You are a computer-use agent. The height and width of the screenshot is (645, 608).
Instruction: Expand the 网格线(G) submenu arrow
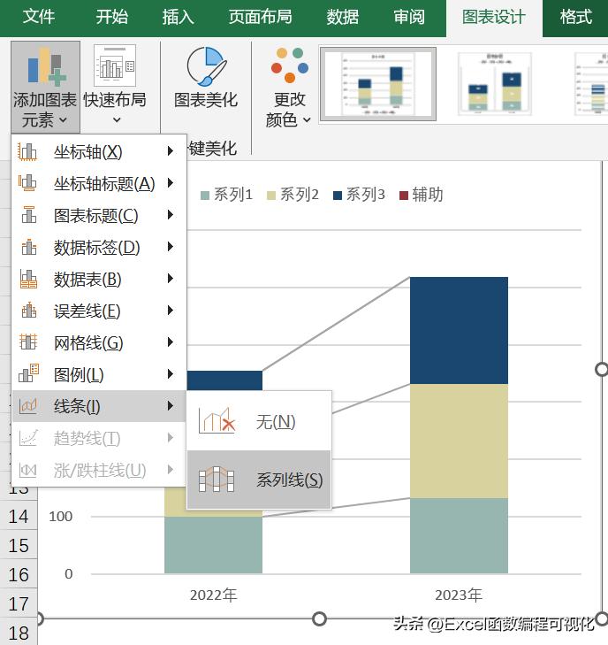[x=170, y=342]
